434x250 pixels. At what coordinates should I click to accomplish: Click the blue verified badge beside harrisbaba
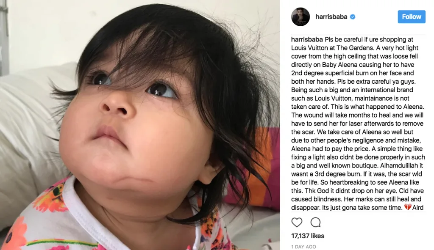pyautogui.click(x=353, y=17)
